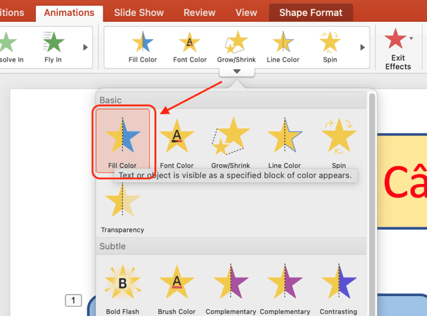Open the Exit Effects gallery

coord(398,49)
